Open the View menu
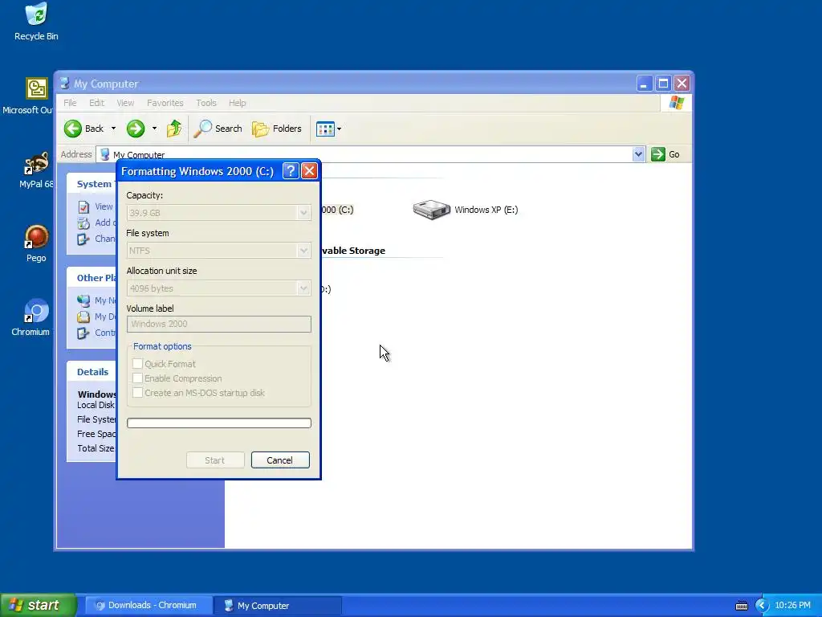The image size is (822, 617). 125,103
